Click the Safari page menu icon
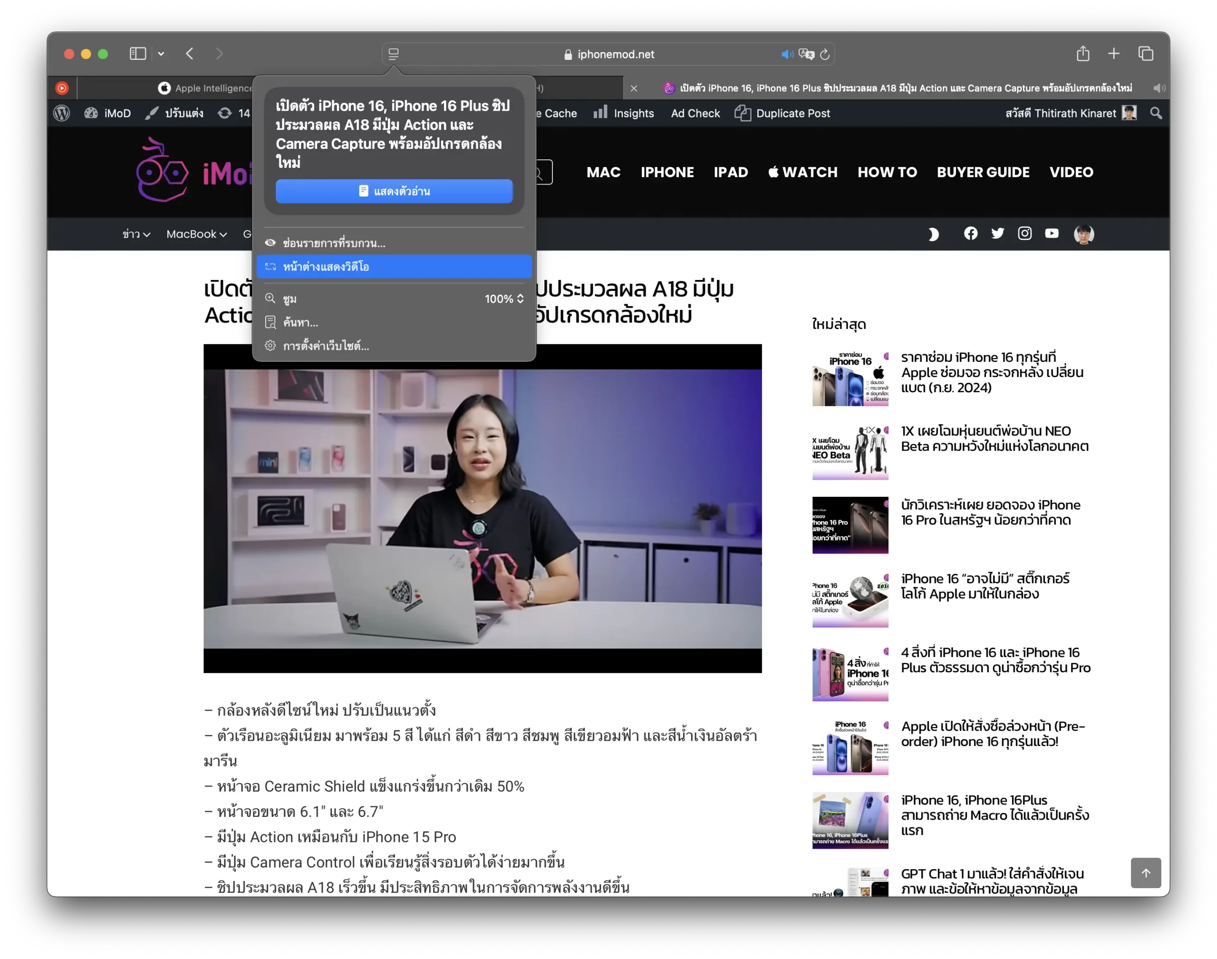Viewport: 1217px width, 959px height. [x=394, y=55]
